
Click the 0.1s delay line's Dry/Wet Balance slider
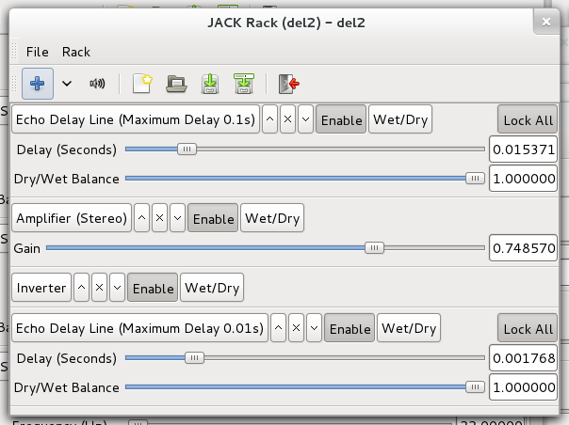click(305, 179)
